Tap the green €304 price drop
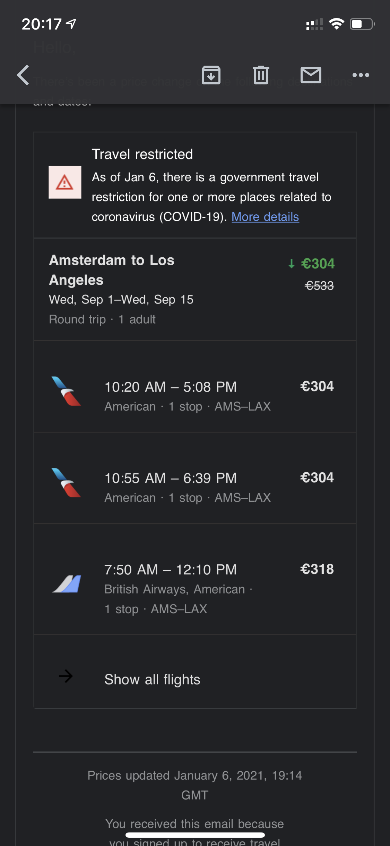This screenshot has width=390, height=846. point(317,264)
